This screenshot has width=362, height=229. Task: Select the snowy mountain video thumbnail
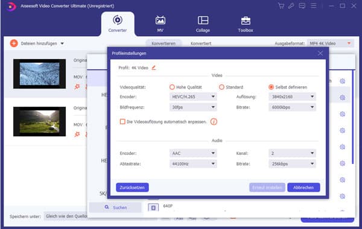click(x=39, y=74)
